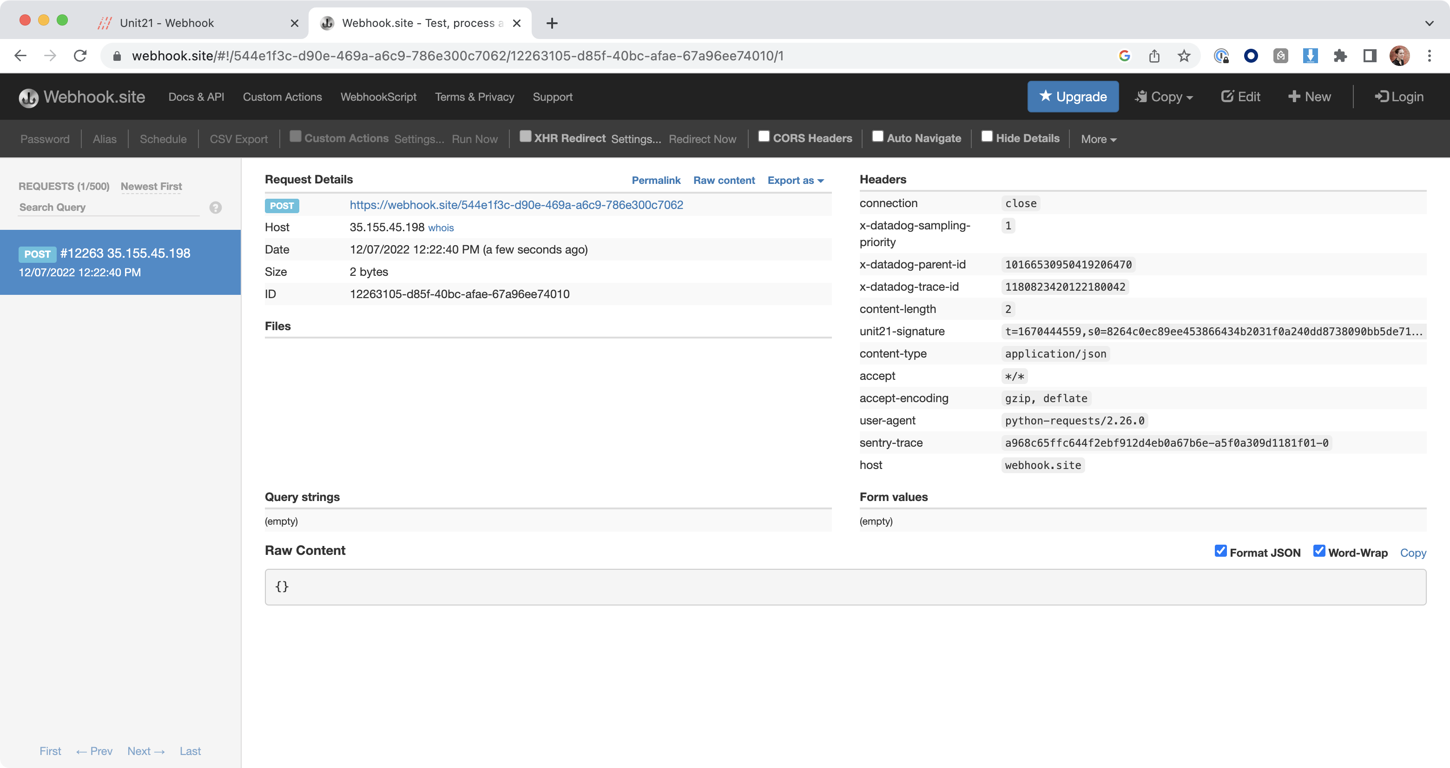Expand the Copy dropdown in navbar
This screenshot has width=1450, height=768.
pyautogui.click(x=1164, y=97)
